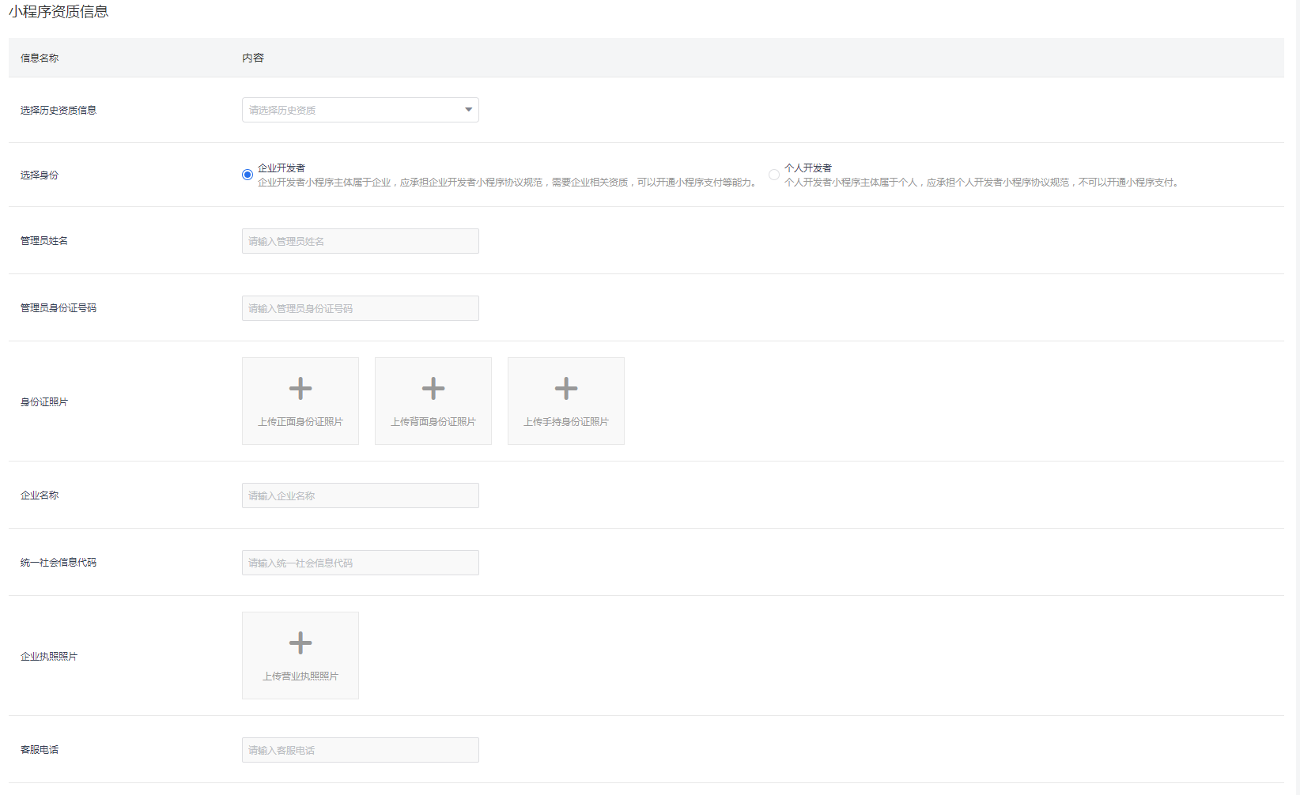Click the 个人开发者 option label text

point(807,168)
